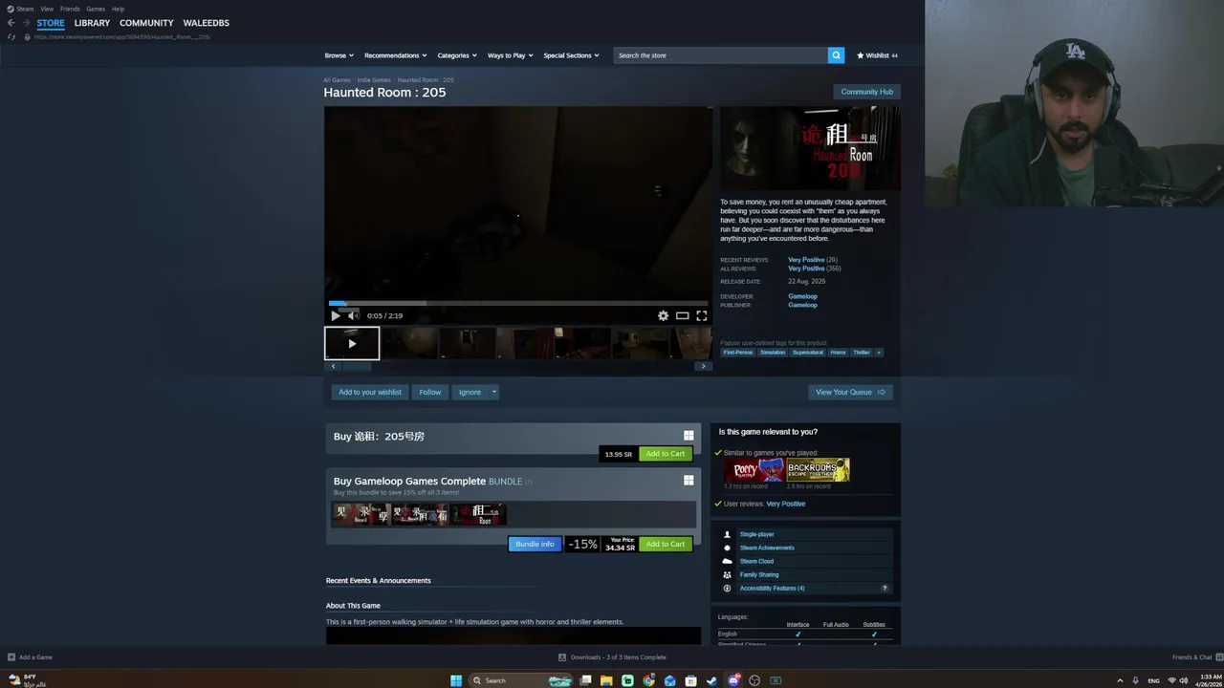
Task: Click the store search magnifier button
Action: 836,55
